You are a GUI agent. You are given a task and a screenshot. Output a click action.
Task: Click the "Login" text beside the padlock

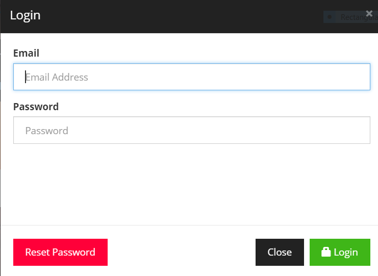point(346,252)
